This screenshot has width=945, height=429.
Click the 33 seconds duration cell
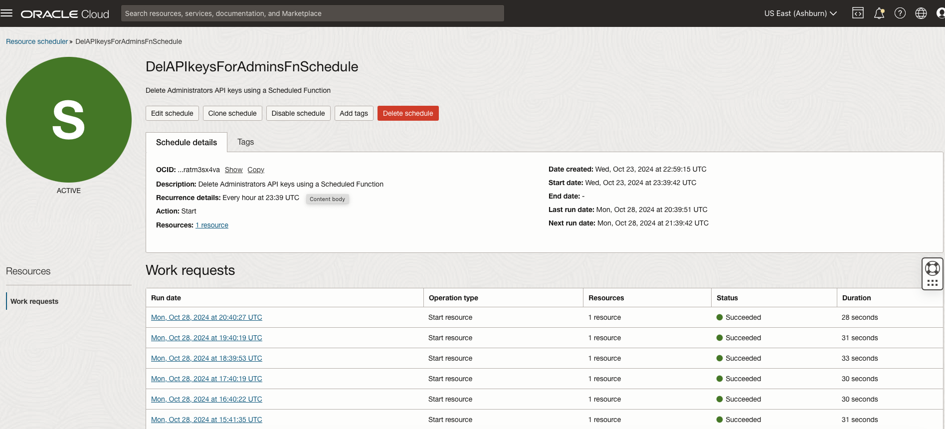point(860,358)
